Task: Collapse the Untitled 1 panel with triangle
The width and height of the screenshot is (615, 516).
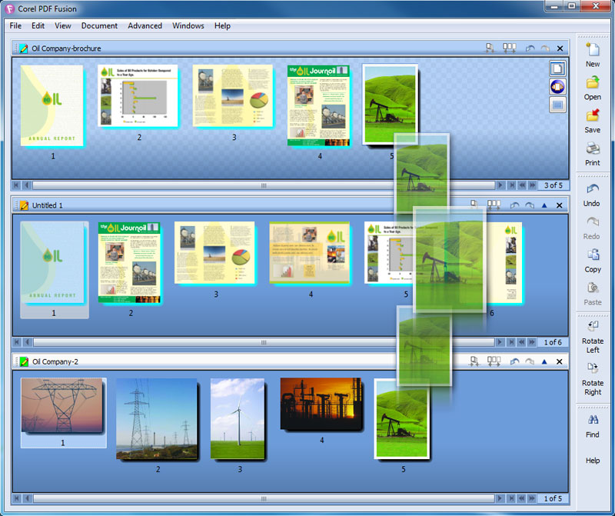Action: (x=544, y=205)
